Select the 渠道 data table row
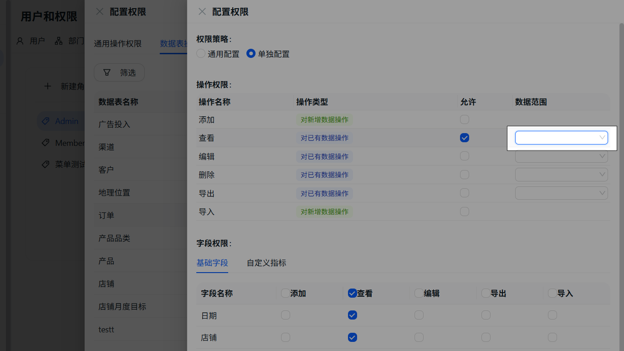Image resolution: width=624 pixels, height=351 pixels. pyautogui.click(x=140, y=147)
